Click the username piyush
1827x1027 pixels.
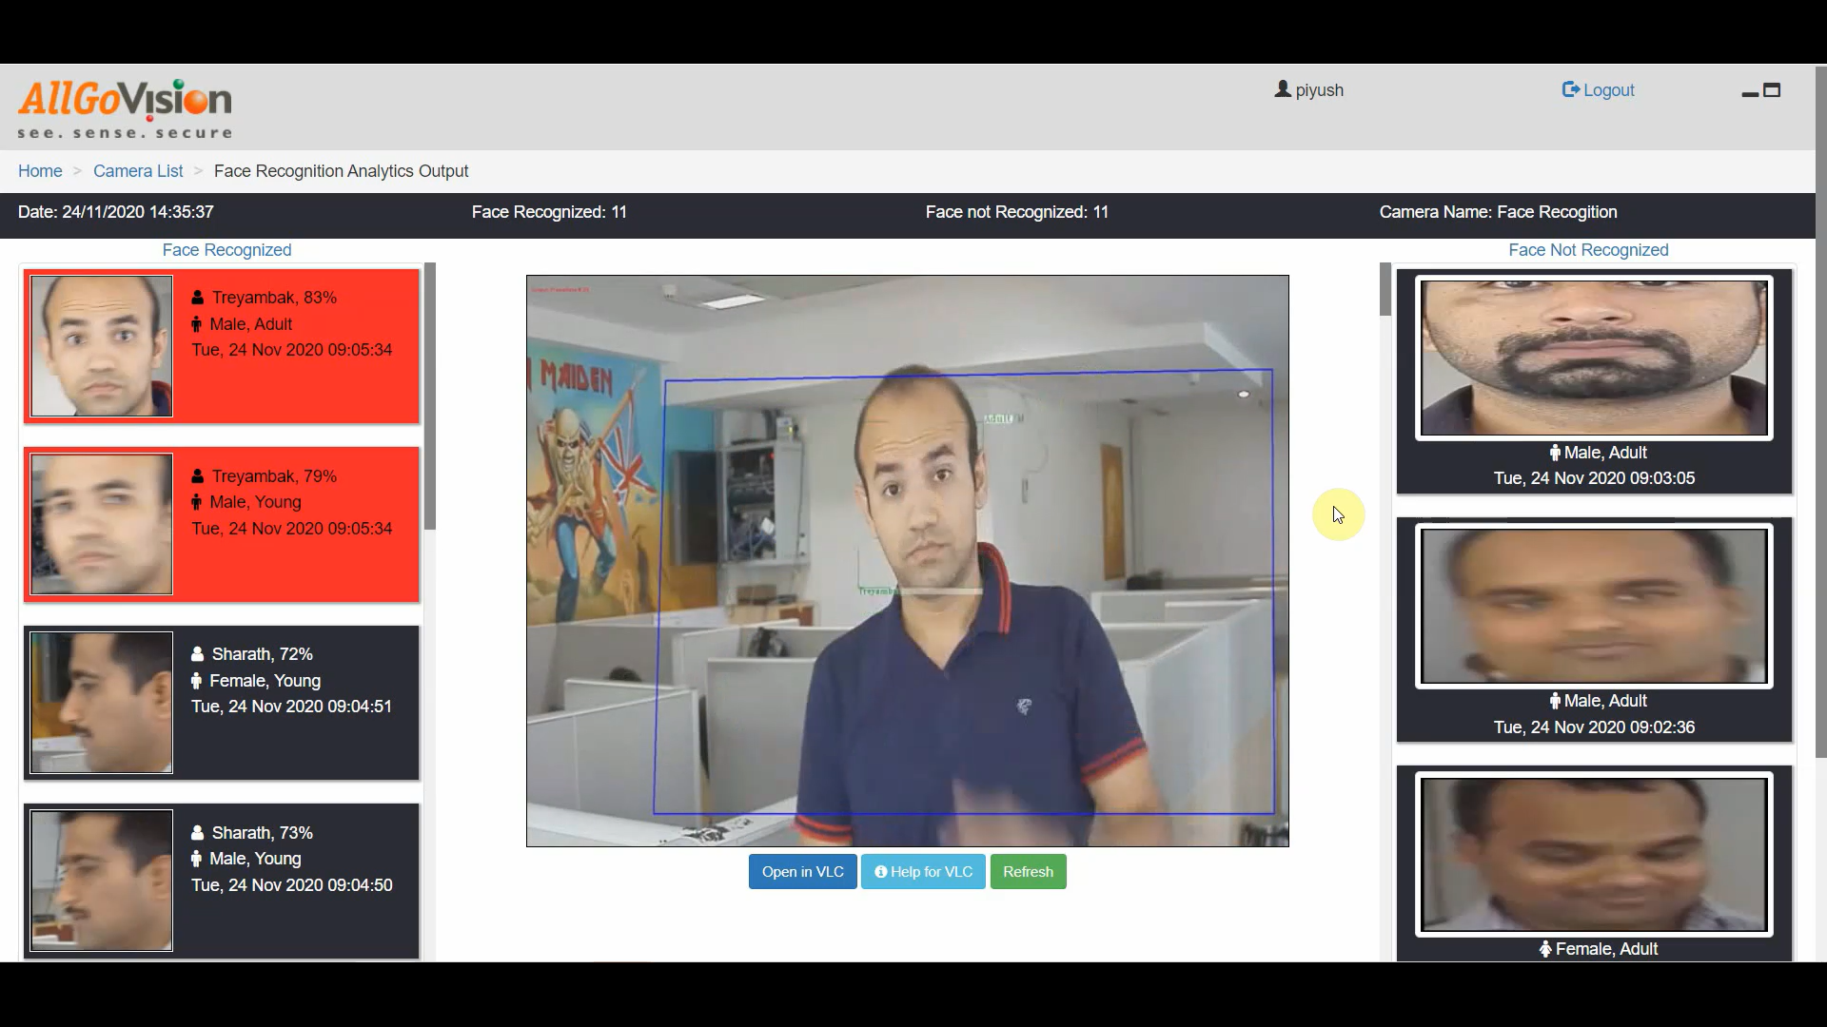[x=1319, y=90]
